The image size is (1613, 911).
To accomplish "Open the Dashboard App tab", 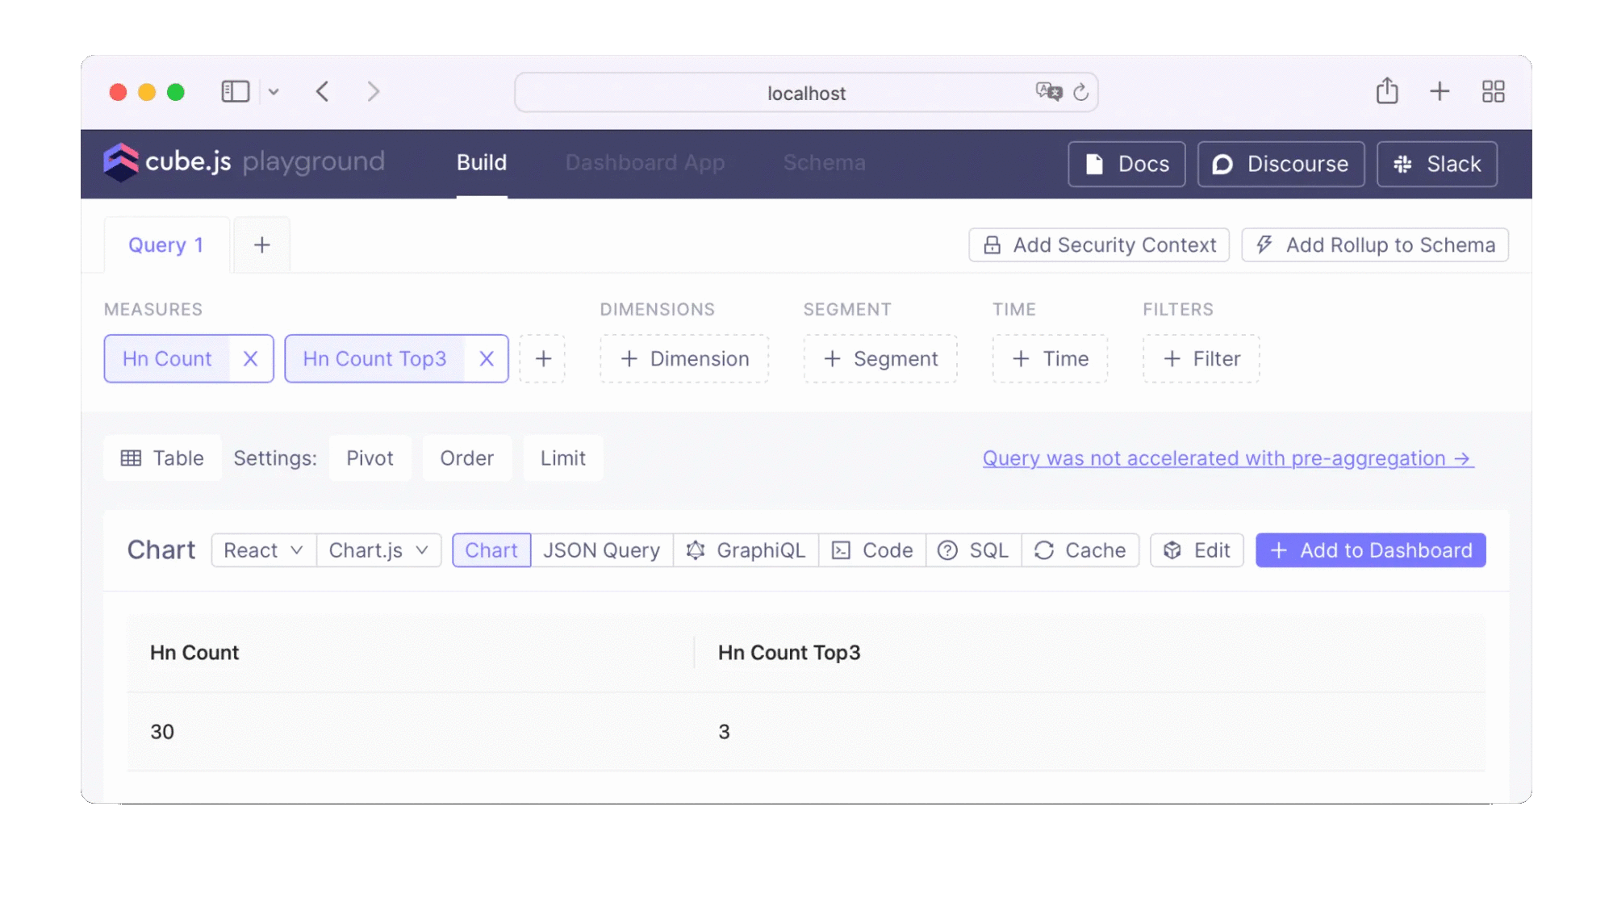I will click(645, 163).
